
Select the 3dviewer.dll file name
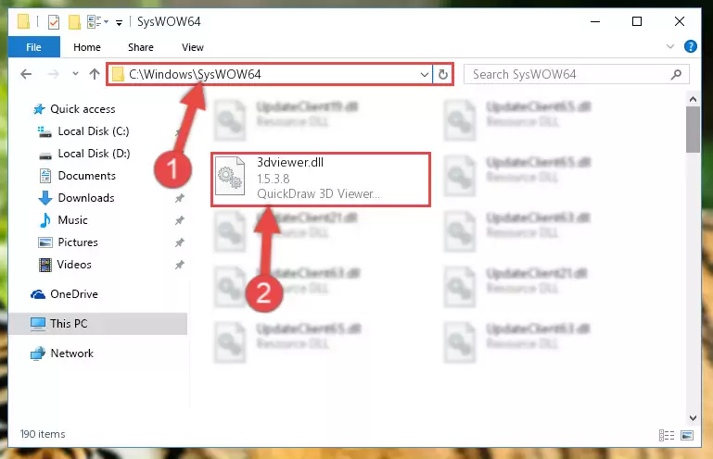click(x=290, y=163)
